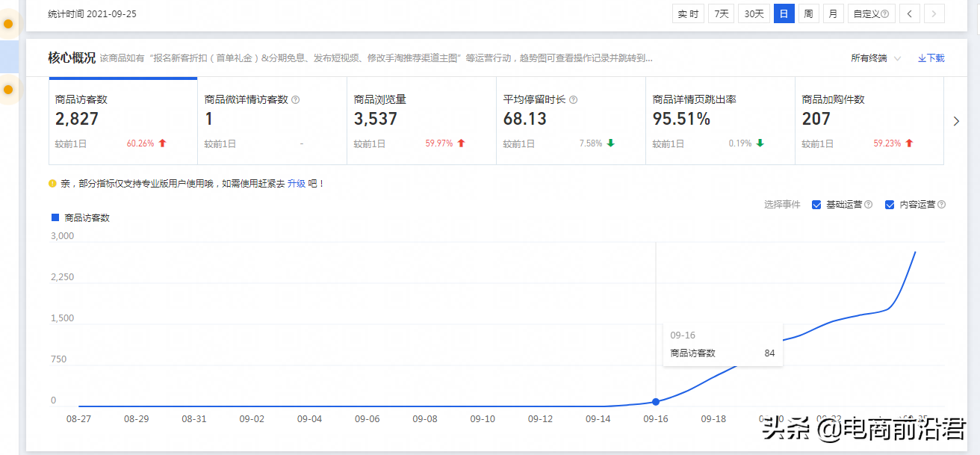Viewport: 980px width, 455px height.
Task: Click the 60.26% red up arrow
Action: click(162, 143)
